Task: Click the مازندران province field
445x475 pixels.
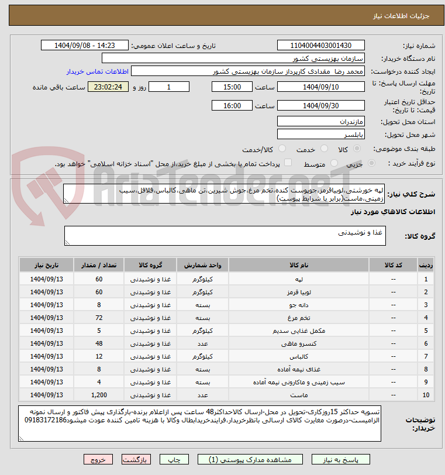Action: [321, 122]
